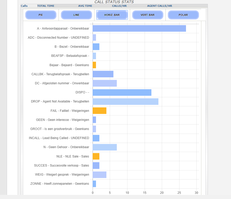This screenshot has height=199, width=231.
Task: Click the DC Afgesloten nummer bar
Action: coord(105,83)
